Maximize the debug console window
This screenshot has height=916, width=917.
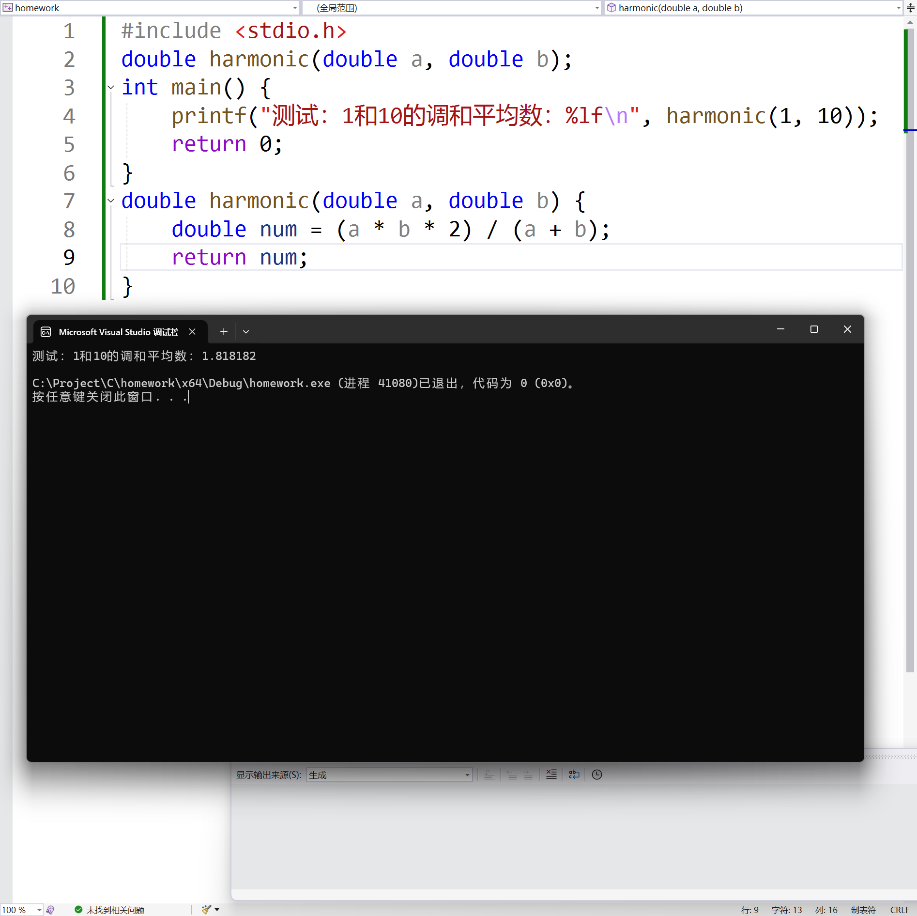click(814, 329)
